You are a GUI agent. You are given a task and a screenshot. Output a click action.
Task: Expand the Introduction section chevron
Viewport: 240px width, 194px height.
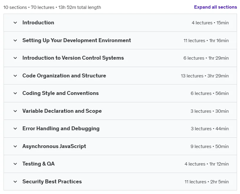[15, 23]
